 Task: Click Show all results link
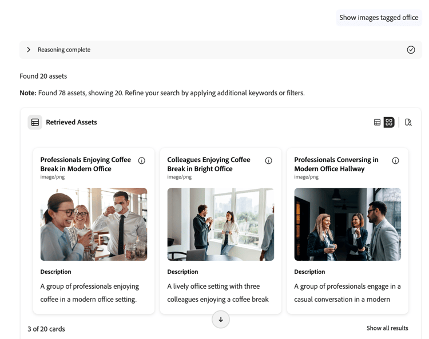point(387,328)
